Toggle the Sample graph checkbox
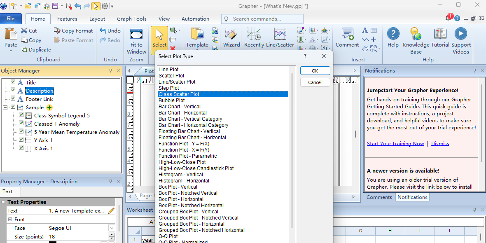The image size is (486, 243). 13,107
